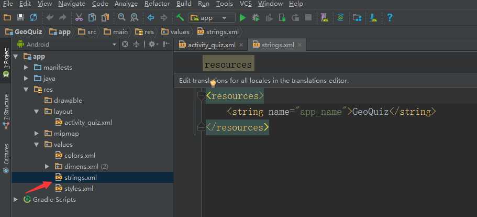Open the Tools menu
The height and width of the screenshot is (217, 477).
coord(225,4)
